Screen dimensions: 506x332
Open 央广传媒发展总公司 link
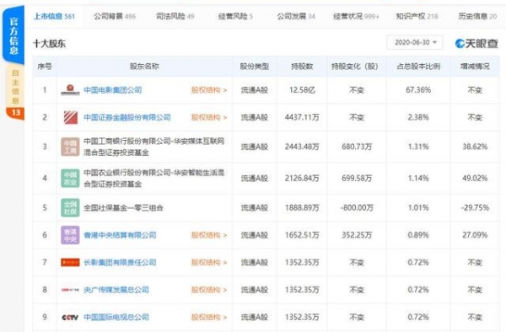116,290
